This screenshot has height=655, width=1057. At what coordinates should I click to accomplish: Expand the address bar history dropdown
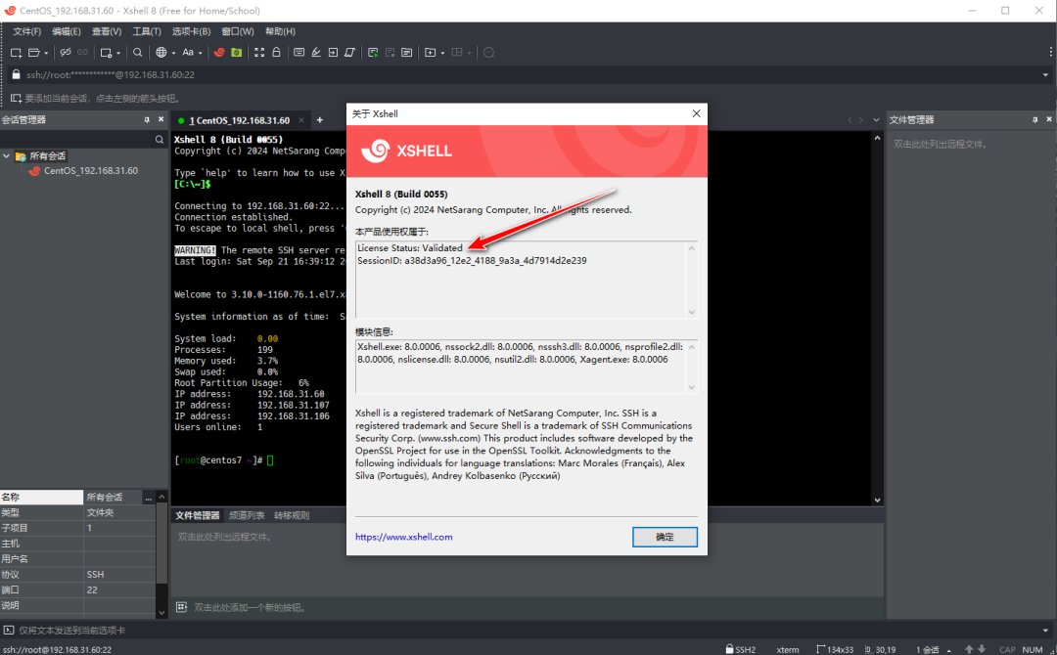[x=1045, y=74]
